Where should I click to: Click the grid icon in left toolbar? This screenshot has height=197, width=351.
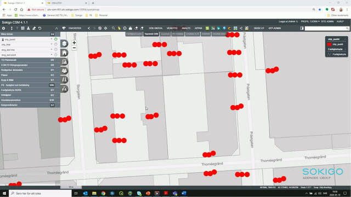22,28
